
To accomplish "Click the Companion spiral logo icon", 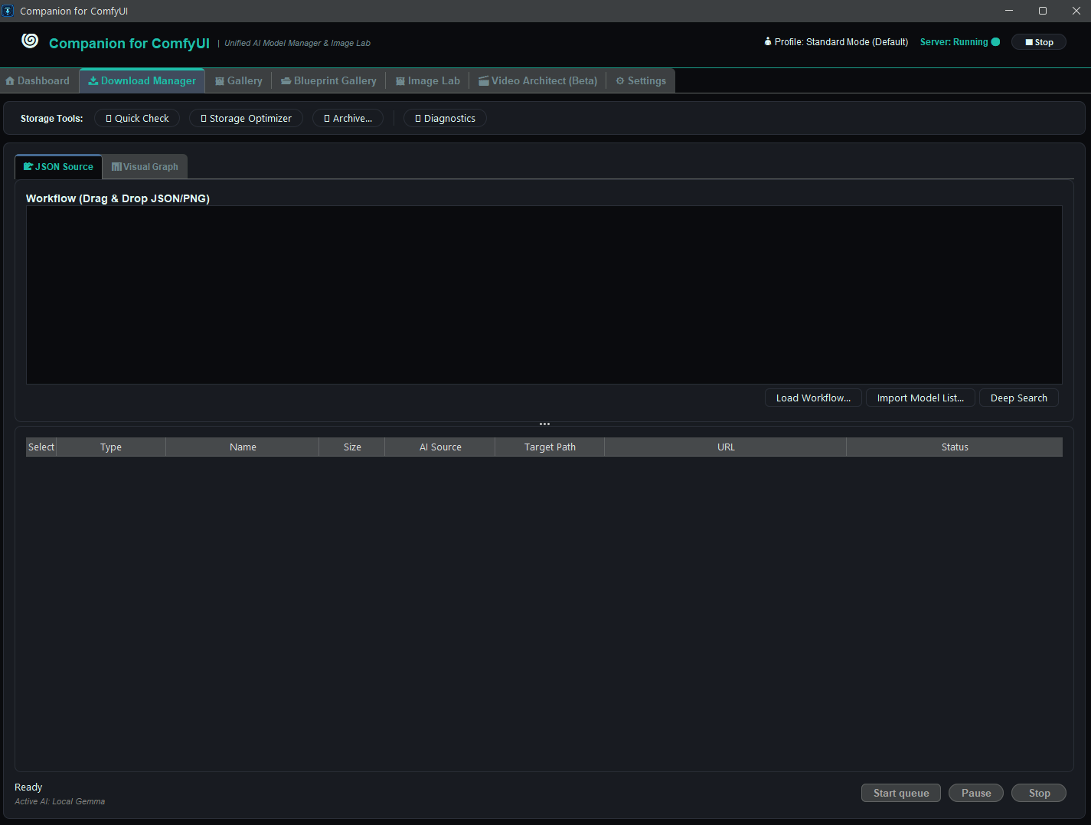I will pyautogui.click(x=30, y=41).
